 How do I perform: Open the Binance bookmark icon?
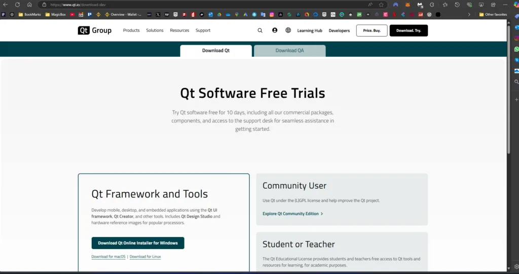(98, 15)
